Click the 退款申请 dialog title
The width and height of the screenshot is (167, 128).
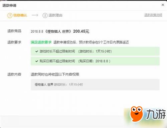pos(9,5)
